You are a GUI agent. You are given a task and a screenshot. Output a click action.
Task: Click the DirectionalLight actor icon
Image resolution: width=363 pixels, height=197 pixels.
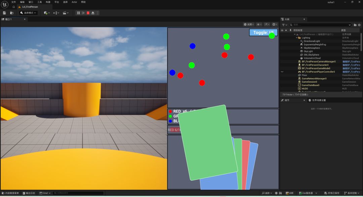coord(301,41)
